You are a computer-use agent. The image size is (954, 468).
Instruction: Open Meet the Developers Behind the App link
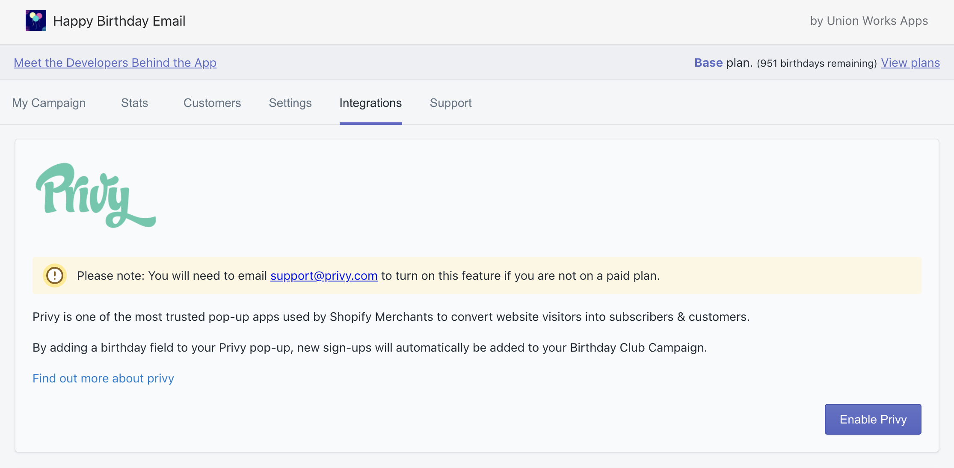tap(115, 63)
